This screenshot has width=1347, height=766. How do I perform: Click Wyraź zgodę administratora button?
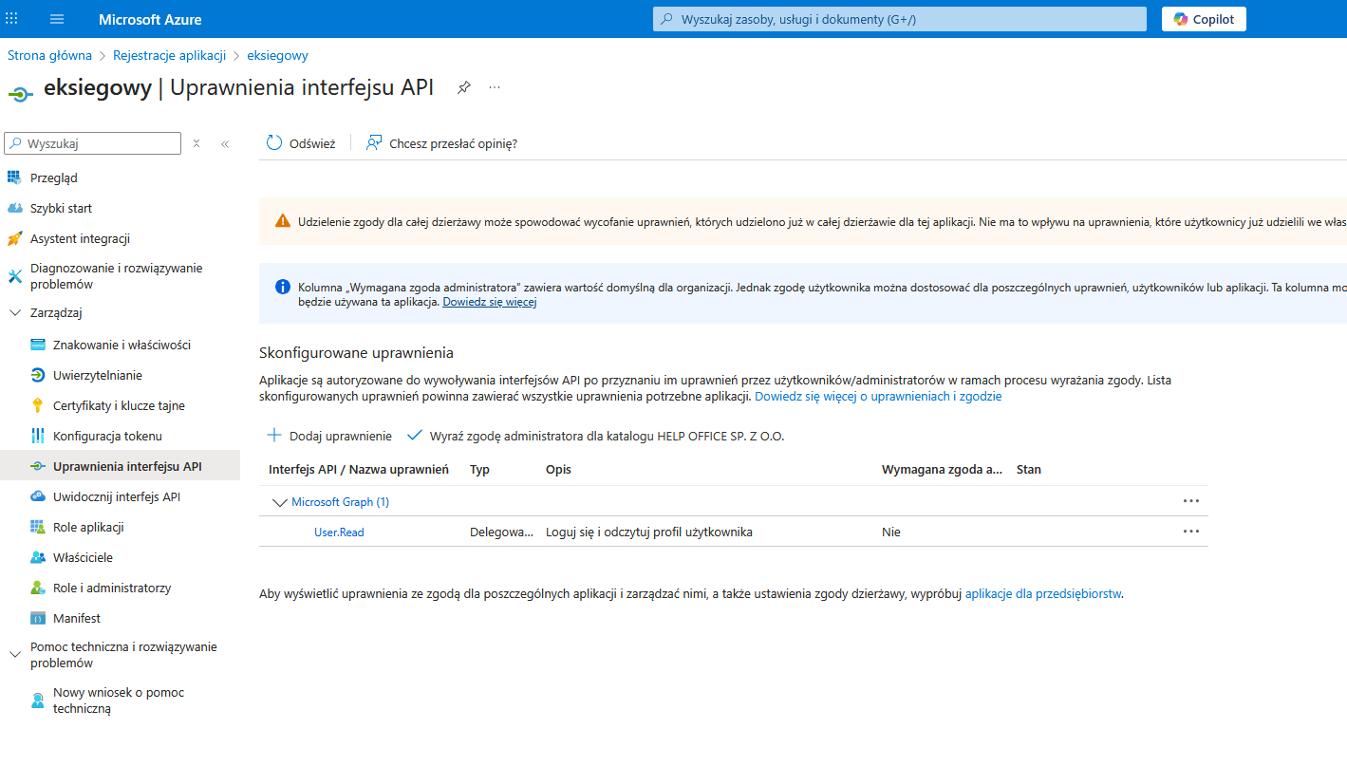pos(595,436)
